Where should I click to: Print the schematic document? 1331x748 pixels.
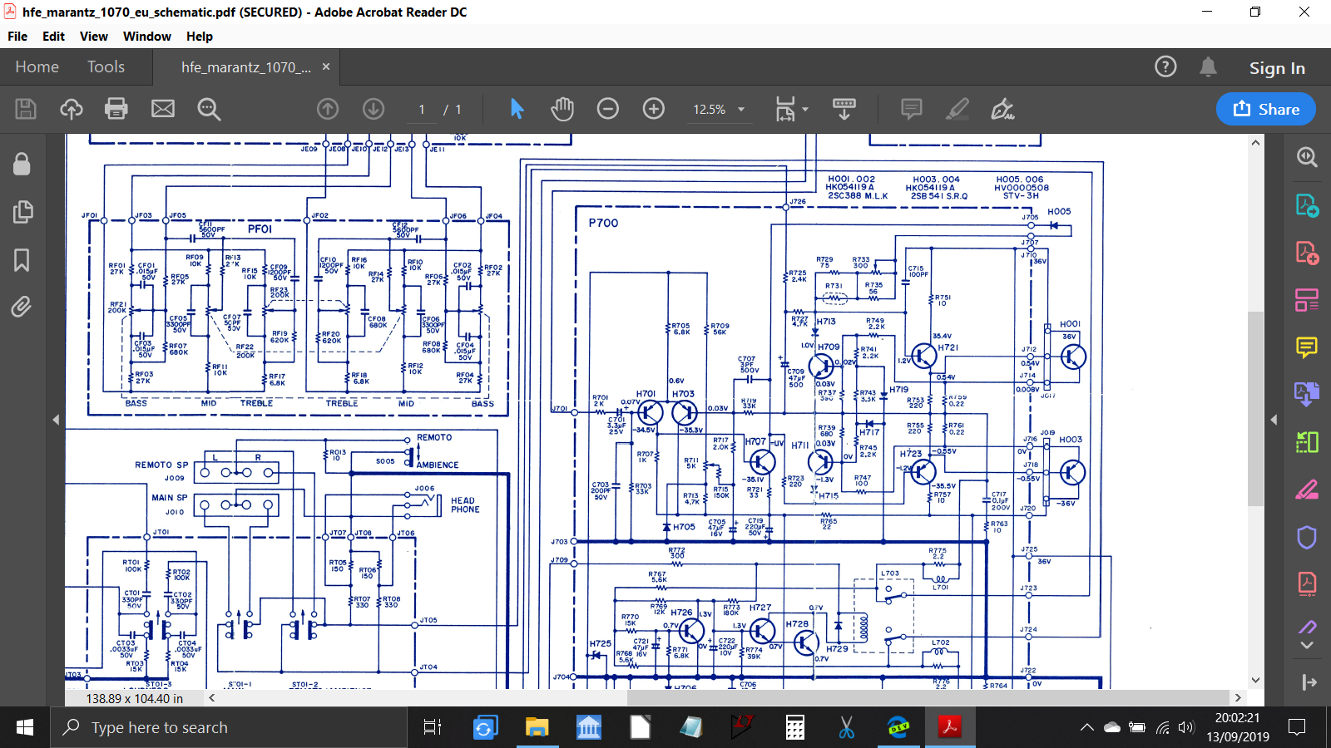[x=116, y=109]
